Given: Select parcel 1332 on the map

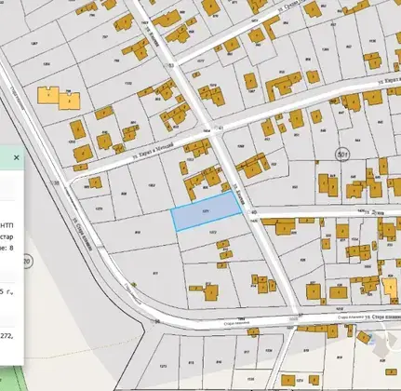Looking at the screenshot, I should 128,83.
